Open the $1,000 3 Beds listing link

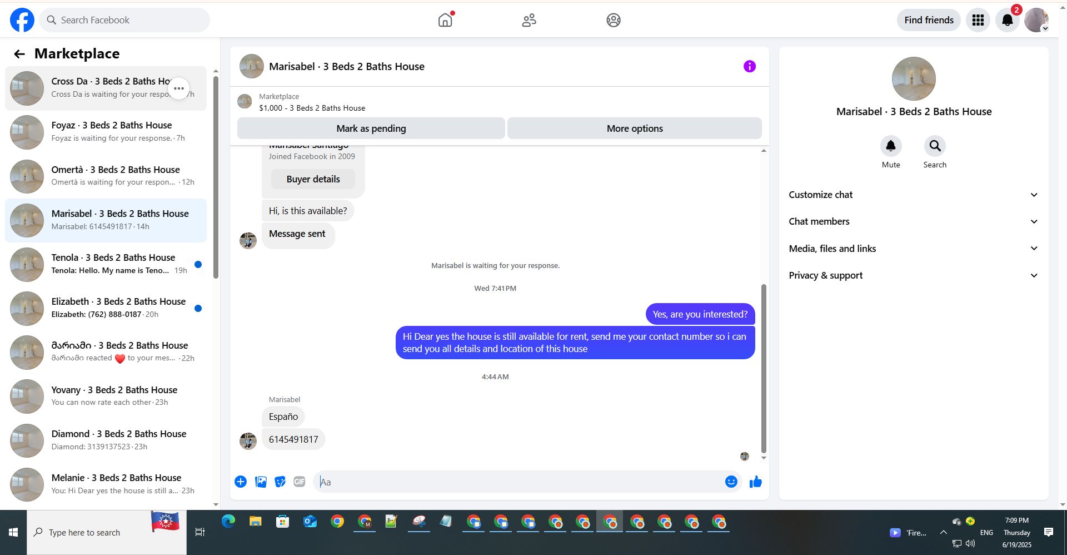[x=312, y=108]
